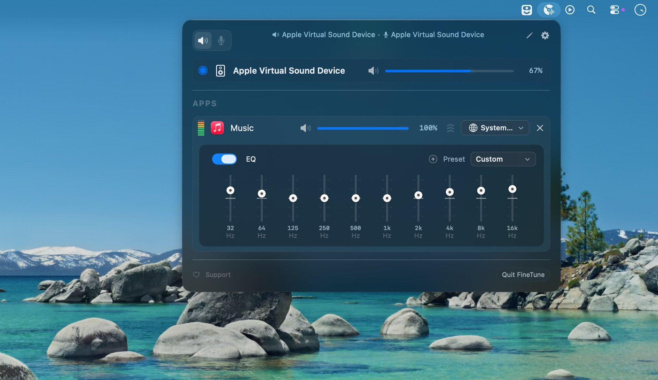Click the device volume slider at 67%
The width and height of the screenshot is (658, 380).
click(x=471, y=71)
